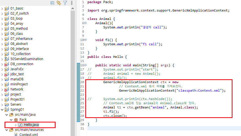Viewport: 241px width, 136px height.
Task: Click the "animal" string in getBean call
Action: click(x=159, y=107)
